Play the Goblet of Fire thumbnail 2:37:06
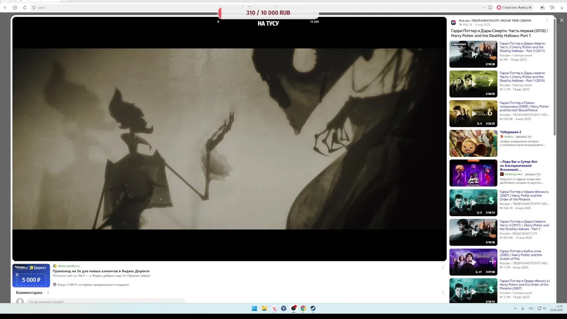The height and width of the screenshot is (319, 567). pos(473,262)
